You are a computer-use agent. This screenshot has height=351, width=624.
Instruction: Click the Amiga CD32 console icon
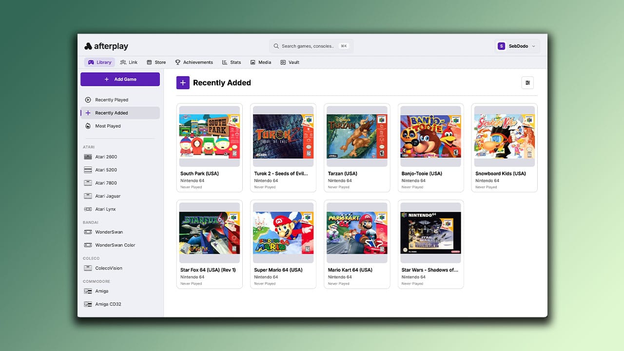[x=88, y=304]
